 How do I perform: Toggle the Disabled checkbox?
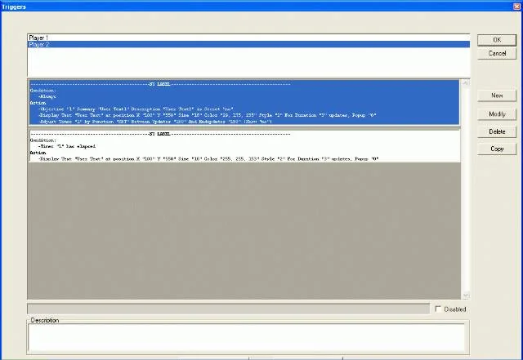click(x=438, y=309)
